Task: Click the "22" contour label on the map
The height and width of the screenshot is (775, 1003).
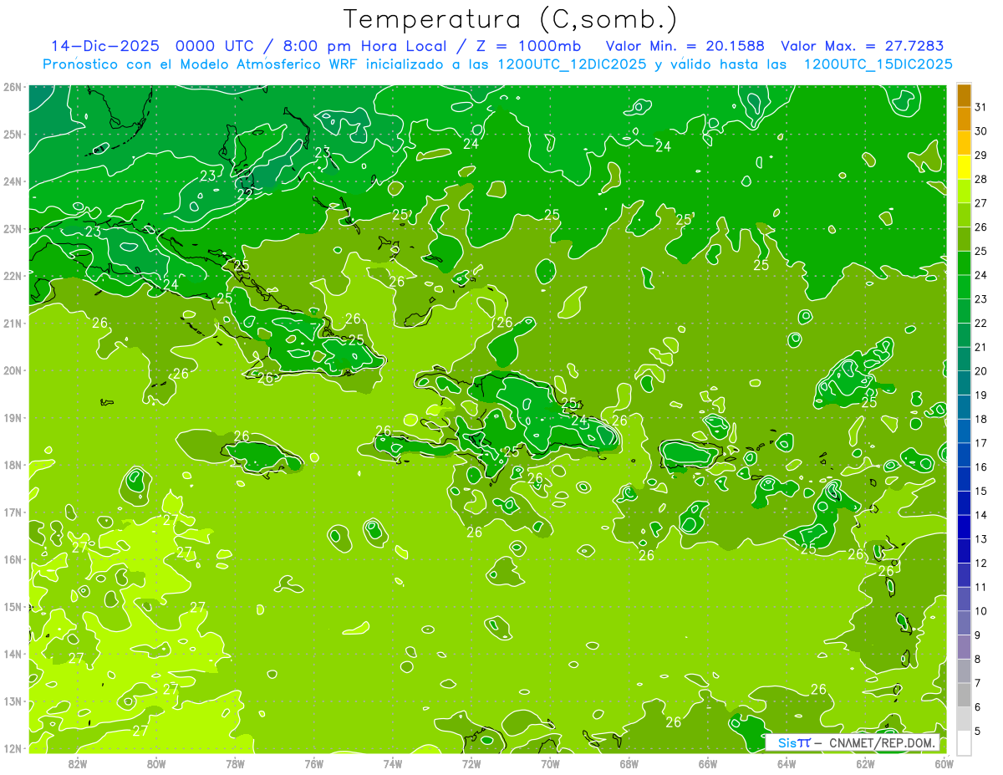Action: (245, 193)
